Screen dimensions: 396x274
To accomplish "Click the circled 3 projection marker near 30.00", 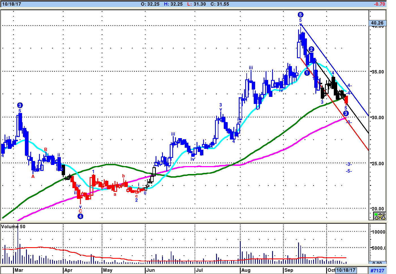I will coord(346,113).
